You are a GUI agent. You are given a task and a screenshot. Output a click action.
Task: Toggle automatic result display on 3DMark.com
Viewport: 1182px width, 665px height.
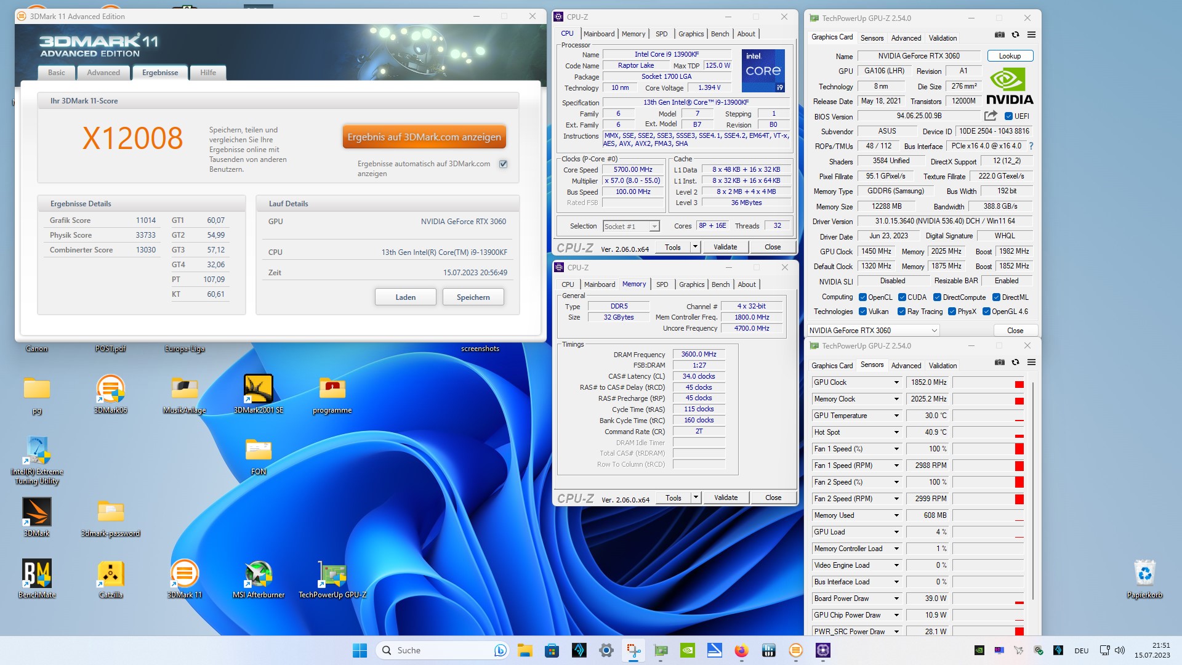tap(504, 164)
